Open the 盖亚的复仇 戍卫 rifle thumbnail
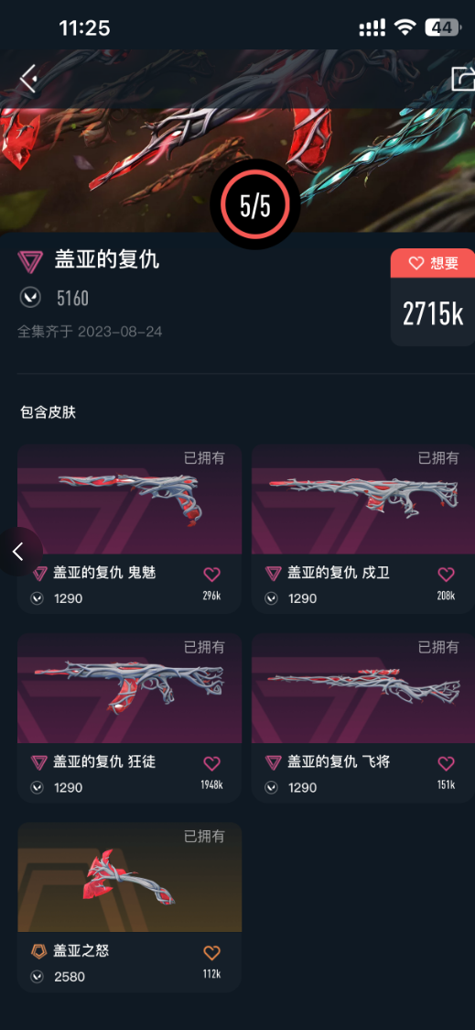The height and width of the screenshot is (1030, 475). point(362,499)
